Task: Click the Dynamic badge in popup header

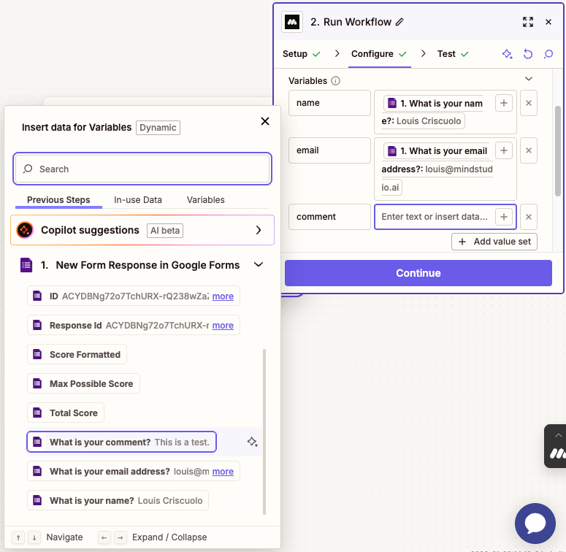Action: (x=158, y=128)
